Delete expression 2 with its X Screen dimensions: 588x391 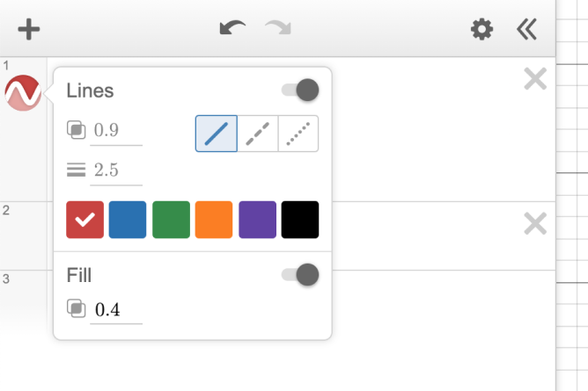pos(534,224)
